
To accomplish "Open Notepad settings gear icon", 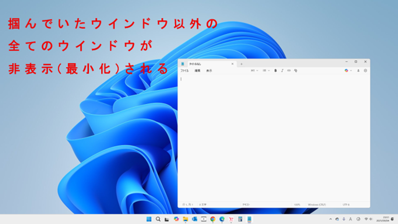I will 365,71.
